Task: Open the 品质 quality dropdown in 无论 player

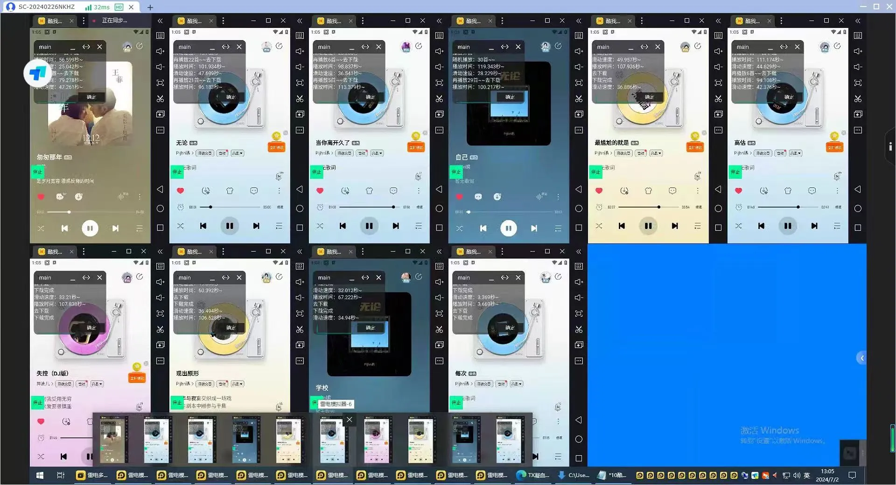Action: pos(238,153)
